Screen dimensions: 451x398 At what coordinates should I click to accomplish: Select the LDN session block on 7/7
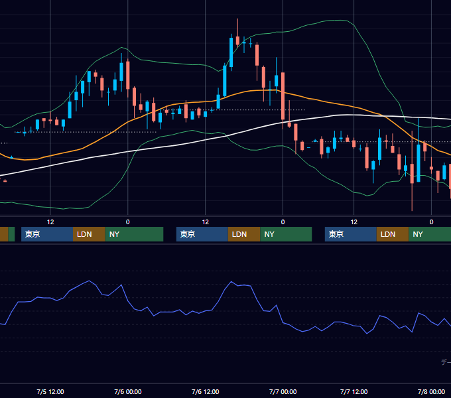(x=393, y=234)
